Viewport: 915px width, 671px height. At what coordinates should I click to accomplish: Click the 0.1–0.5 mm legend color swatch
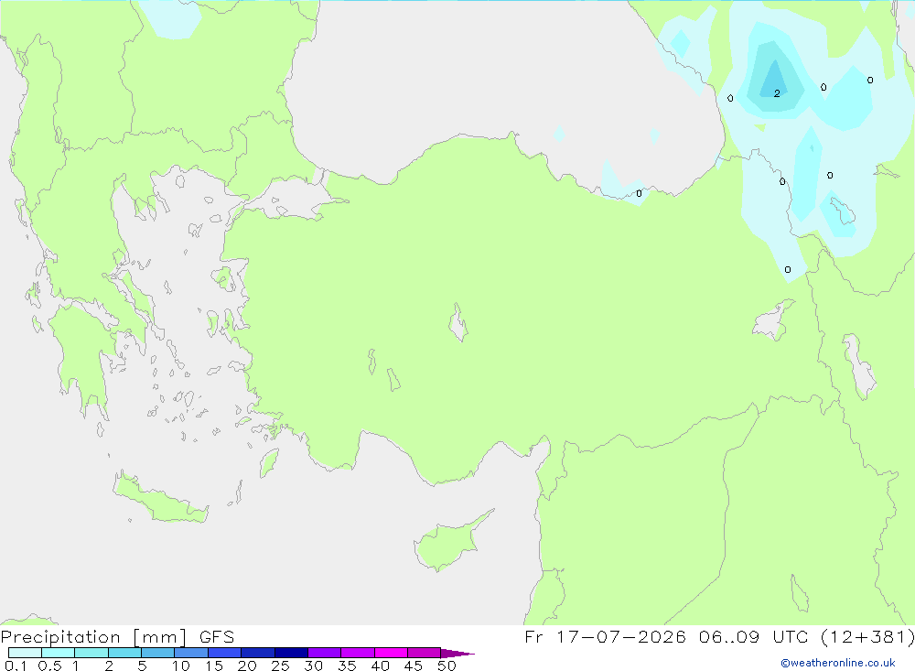click(x=25, y=653)
